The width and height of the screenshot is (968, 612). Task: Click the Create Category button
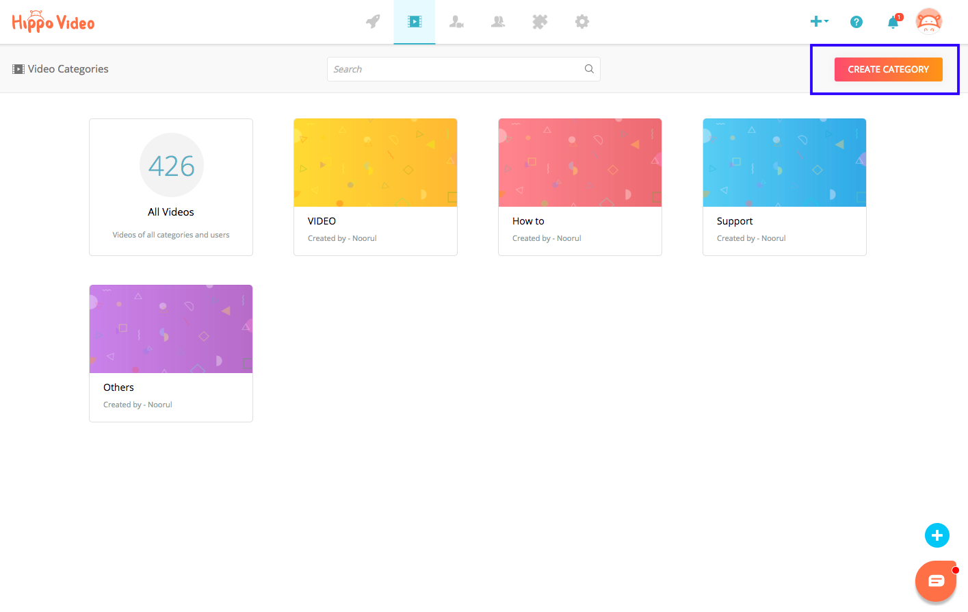[888, 69]
